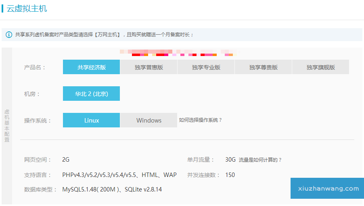Image resolution: width=364 pixels, height=206 pixels.
Task: Click the info icon in the notice bar
Action: [x=9, y=35]
